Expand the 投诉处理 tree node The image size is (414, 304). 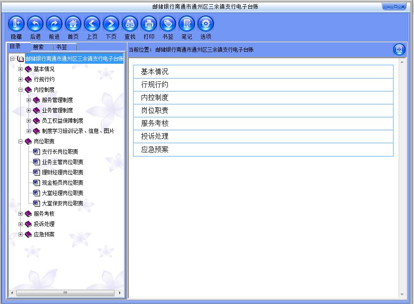(x=20, y=224)
